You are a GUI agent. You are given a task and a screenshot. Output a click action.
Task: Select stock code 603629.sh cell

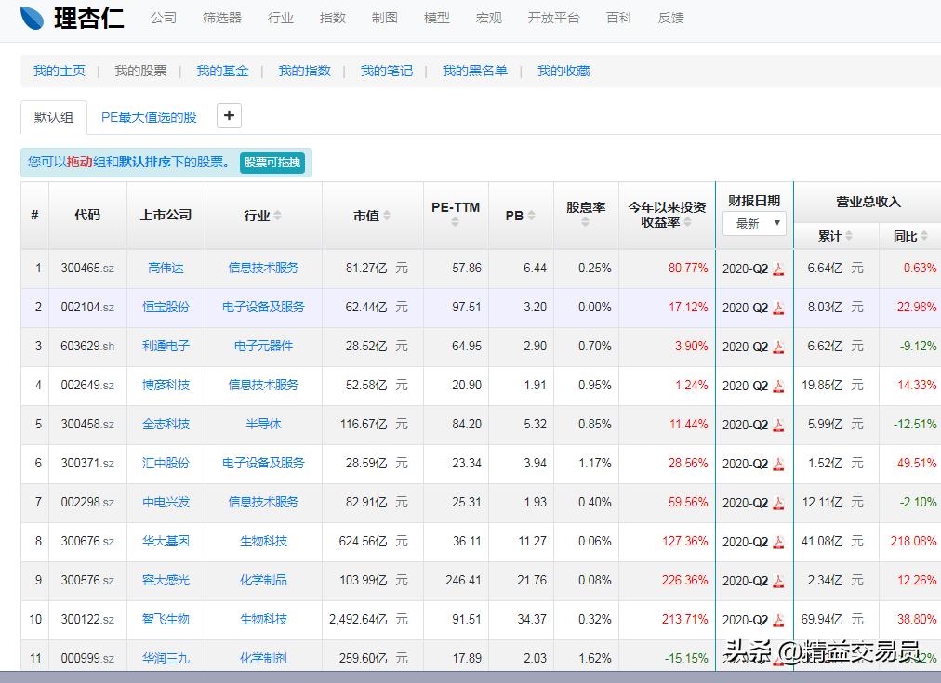[x=87, y=346]
